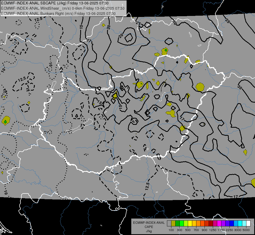Click the cyan legend swatch
This screenshot has width=255, height=235.
[240, 223]
